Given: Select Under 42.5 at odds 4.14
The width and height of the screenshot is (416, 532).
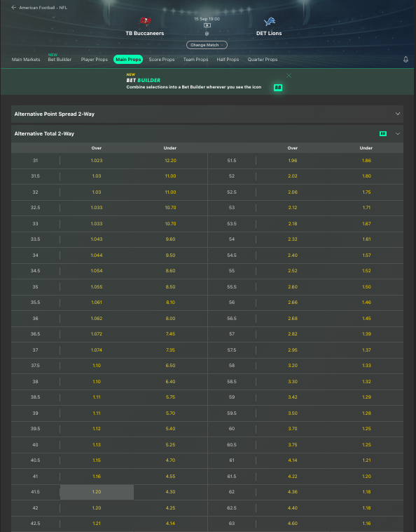Looking at the screenshot, I should [x=170, y=524].
